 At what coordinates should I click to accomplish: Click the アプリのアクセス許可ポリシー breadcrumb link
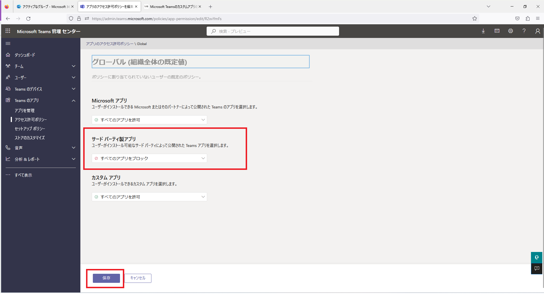110,44
